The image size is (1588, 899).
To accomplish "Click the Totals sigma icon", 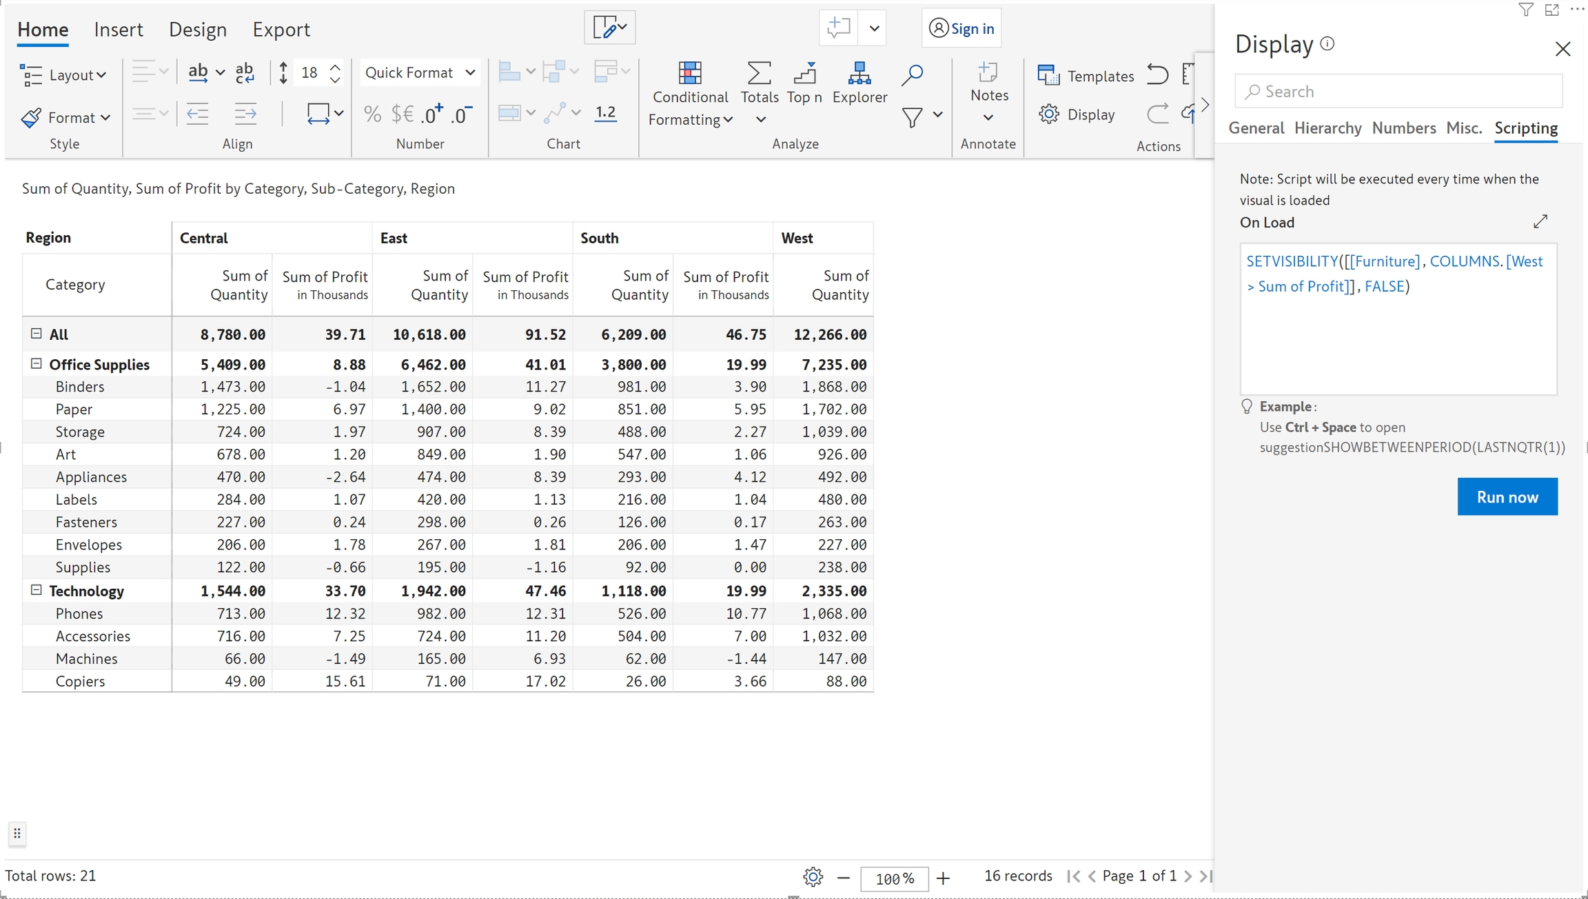I will (759, 73).
